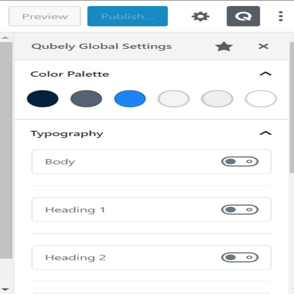The image size is (294, 294).
Task: Click the left scrollbar up arrow
Action: click(x=5, y=38)
